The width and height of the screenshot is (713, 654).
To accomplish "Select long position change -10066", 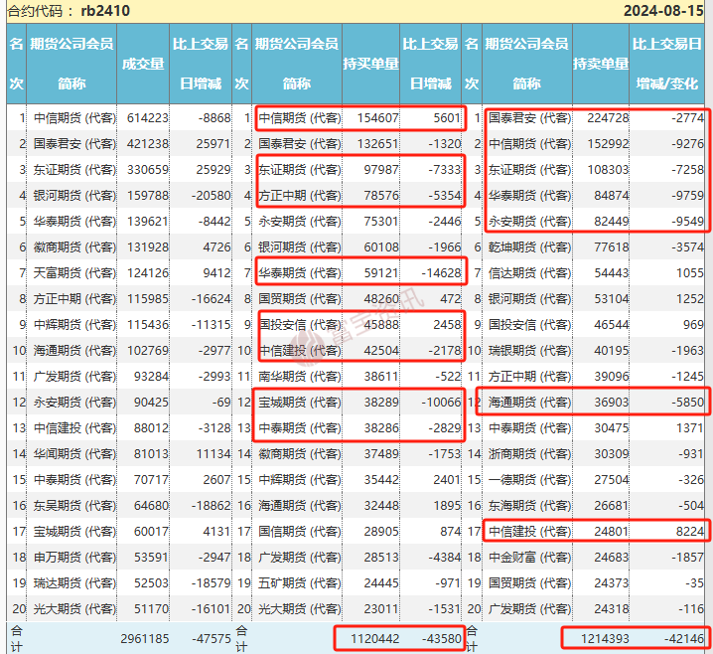I will pyautogui.click(x=441, y=403).
